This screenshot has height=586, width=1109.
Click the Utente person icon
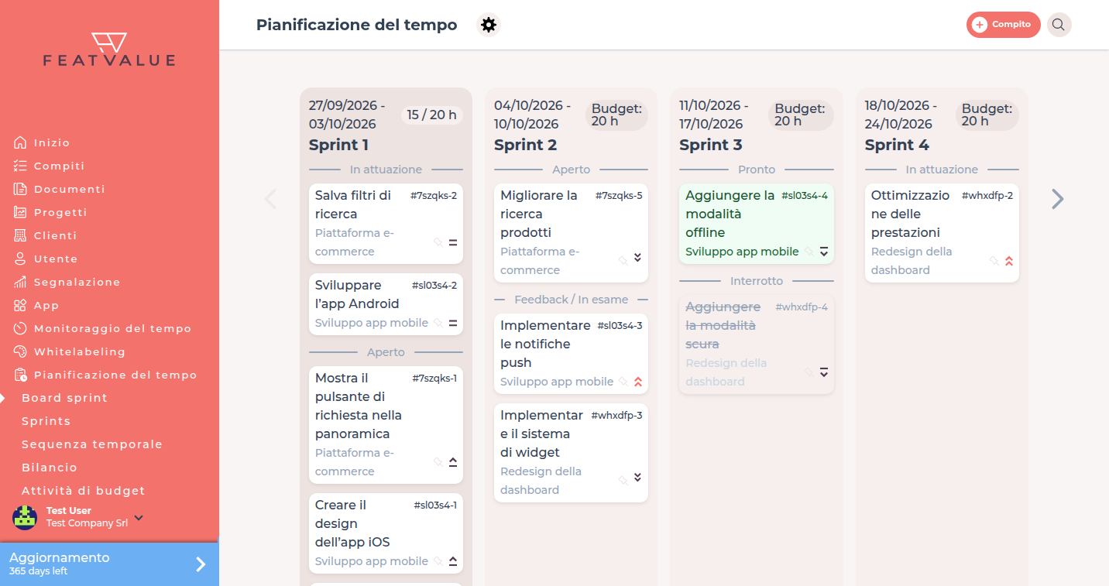click(20, 259)
